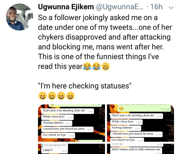Click 'Cos i know ur type' in left image
180x154 pixels.
point(55,135)
